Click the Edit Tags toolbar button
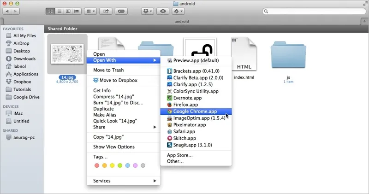Screen dimensions: 369x194 pos(121,11)
